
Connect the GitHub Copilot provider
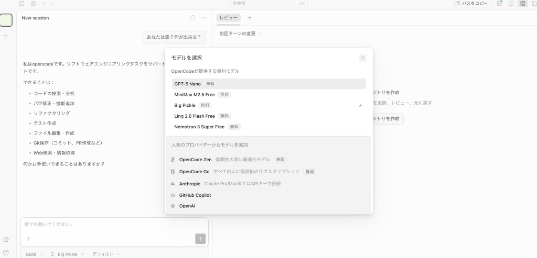tap(195, 195)
